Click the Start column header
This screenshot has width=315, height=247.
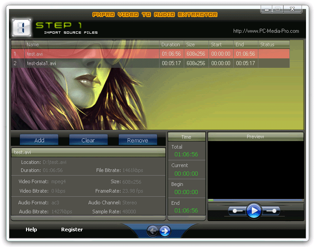[x=221, y=44]
